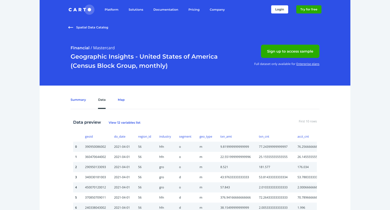Click the region_id column header
This screenshot has height=210, width=390.
(144, 136)
